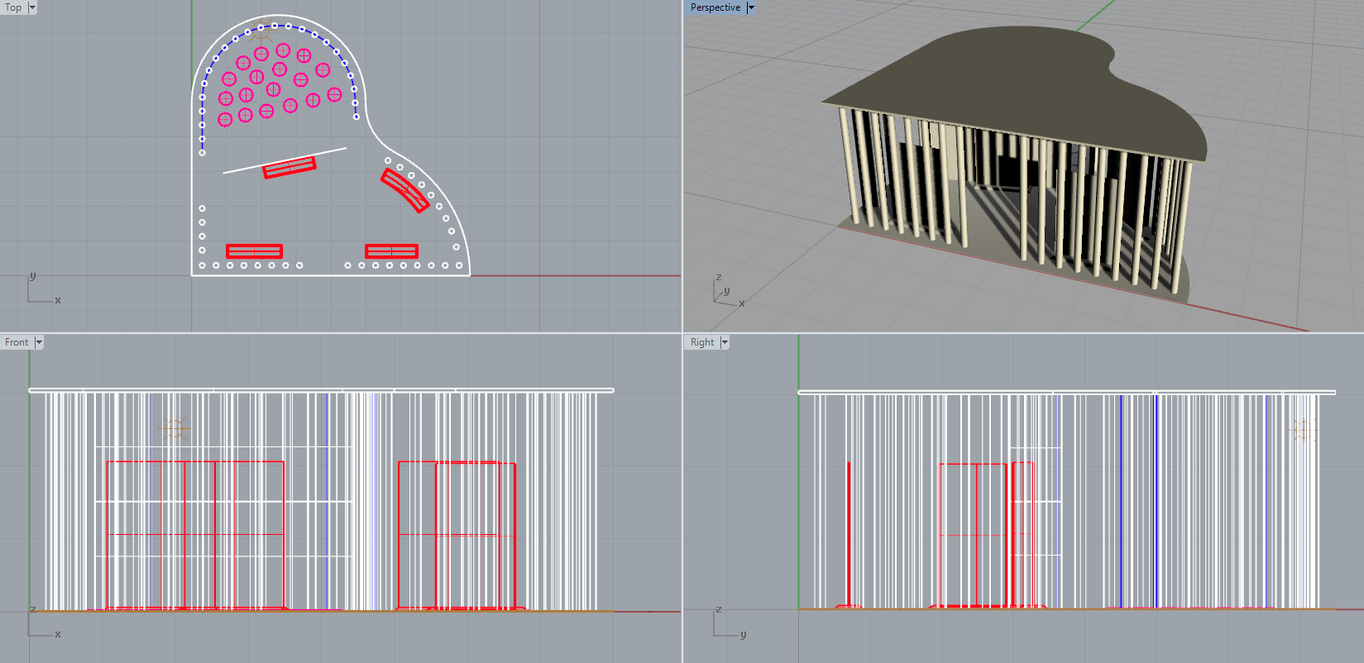1364x663 pixels.
Task: Select the curved red object in Top view
Action: pyautogui.click(x=405, y=190)
